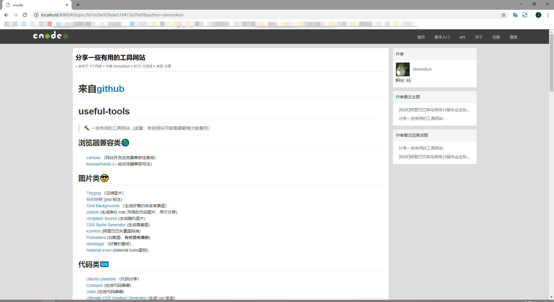Open Google Translate extension icon

516,15
